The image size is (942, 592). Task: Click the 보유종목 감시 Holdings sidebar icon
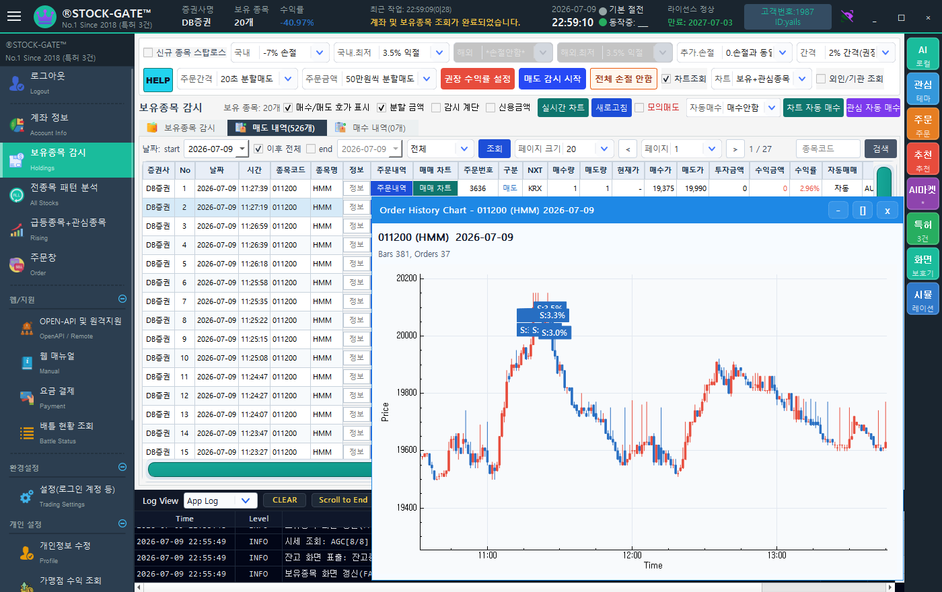(17, 160)
